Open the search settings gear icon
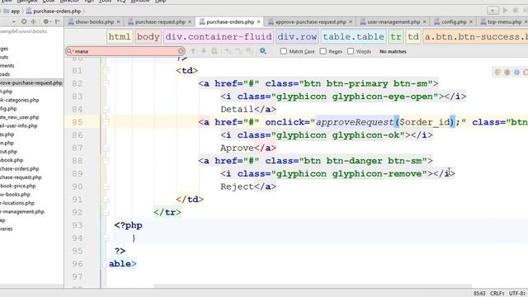The width and height of the screenshot is (528, 297). pyautogui.click(x=262, y=51)
